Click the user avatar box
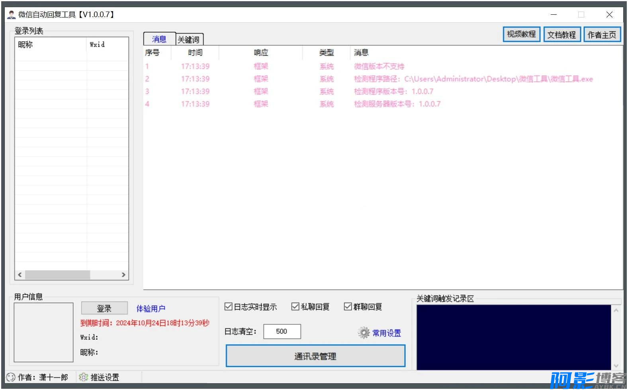628x390 pixels. click(43, 332)
